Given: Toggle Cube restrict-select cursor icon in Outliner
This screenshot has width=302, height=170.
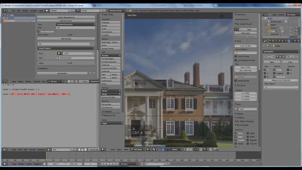Looking at the screenshot, I should (x=294, y=31).
